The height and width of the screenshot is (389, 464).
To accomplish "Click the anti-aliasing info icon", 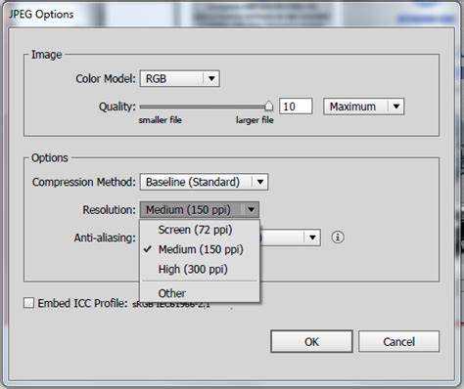I will pos(338,238).
